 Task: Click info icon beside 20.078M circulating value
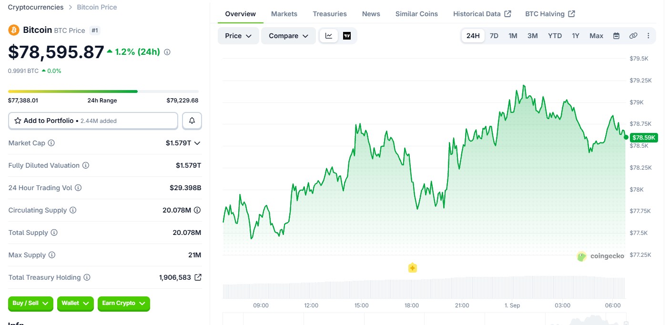[x=197, y=210]
